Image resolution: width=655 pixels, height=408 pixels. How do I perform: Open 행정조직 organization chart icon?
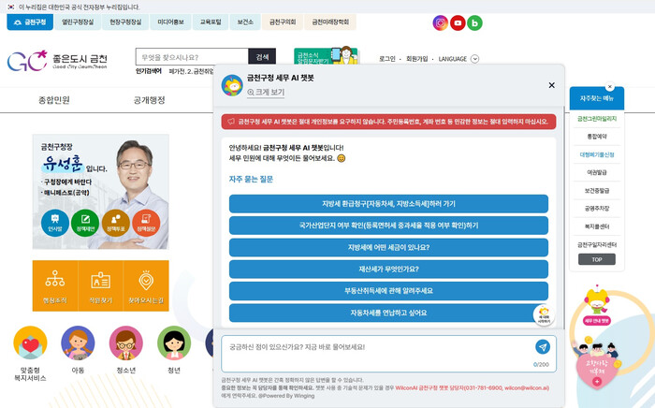52,285
